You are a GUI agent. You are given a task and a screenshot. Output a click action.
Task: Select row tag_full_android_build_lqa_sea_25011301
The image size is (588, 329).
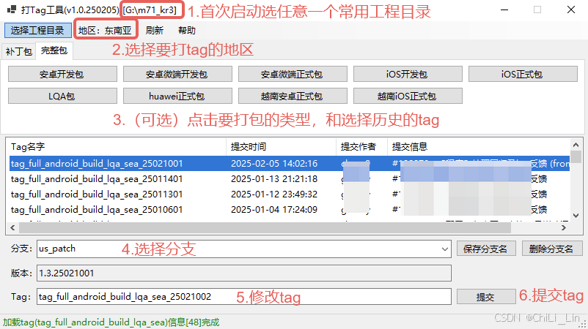(x=290, y=194)
